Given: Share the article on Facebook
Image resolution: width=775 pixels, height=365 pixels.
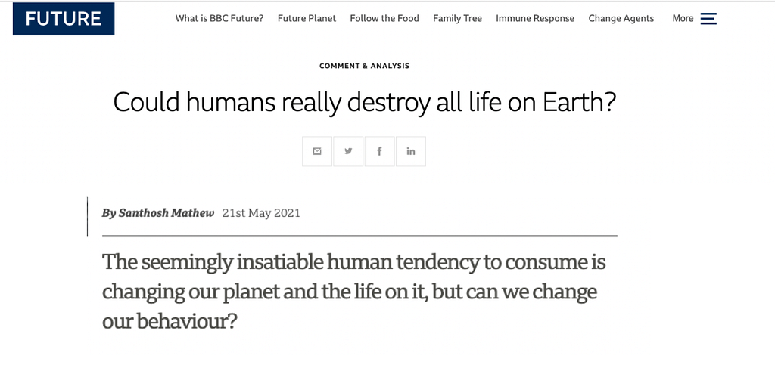Looking at the screenshot, I should tap(380, 151).
